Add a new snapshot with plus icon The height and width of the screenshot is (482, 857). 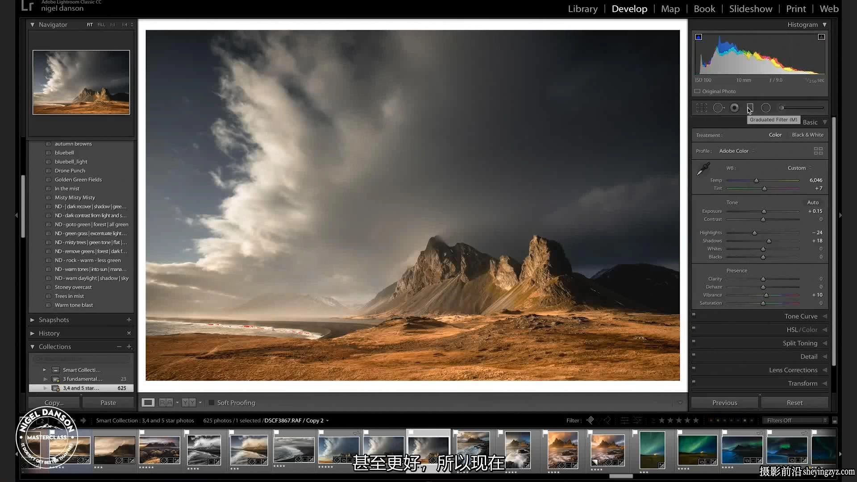129,320
